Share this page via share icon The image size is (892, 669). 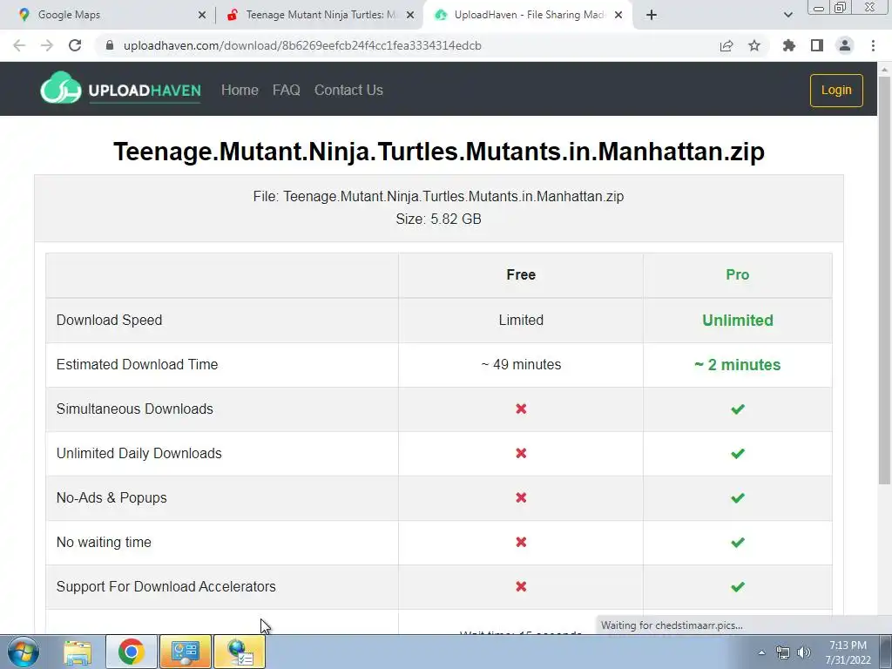point(726,45)
